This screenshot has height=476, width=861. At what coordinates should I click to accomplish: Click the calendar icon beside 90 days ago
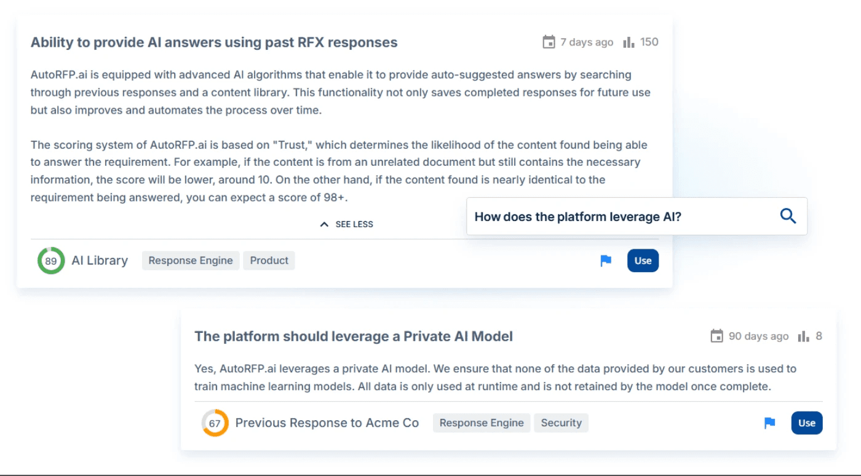[x=716, y=336]
